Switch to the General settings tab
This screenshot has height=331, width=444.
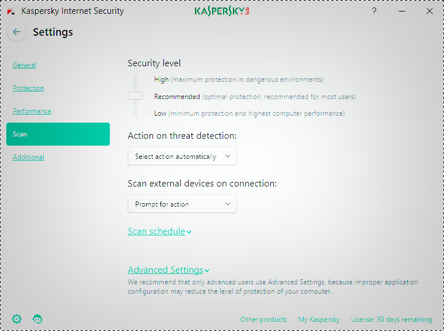pos(24,65)
